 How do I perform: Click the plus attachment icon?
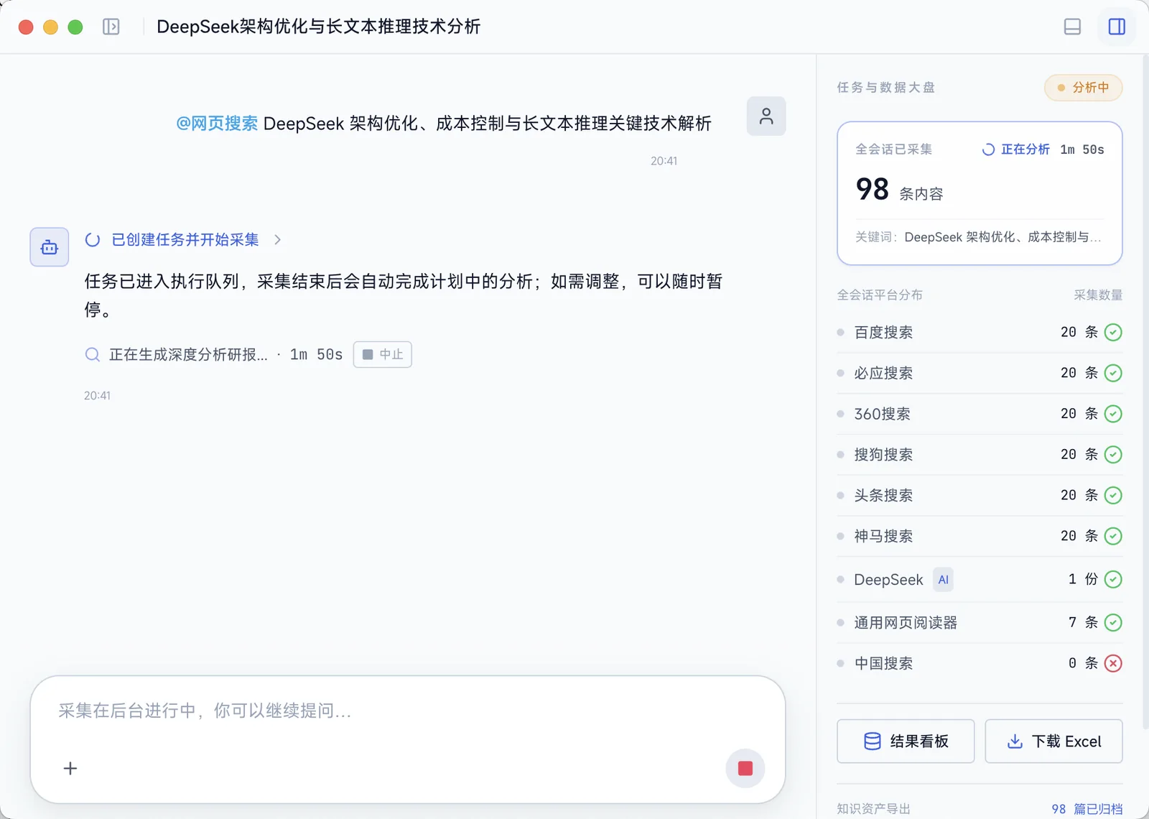(70, 768)
